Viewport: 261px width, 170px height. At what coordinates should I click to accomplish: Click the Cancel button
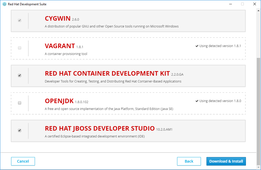tap(23, 161)
